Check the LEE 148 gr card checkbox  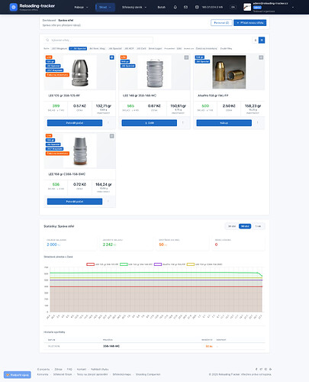[x=186, y=57]
